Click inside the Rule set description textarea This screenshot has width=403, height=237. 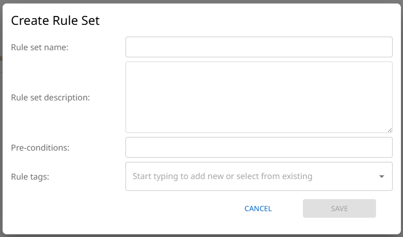click(x=259, y=97)
